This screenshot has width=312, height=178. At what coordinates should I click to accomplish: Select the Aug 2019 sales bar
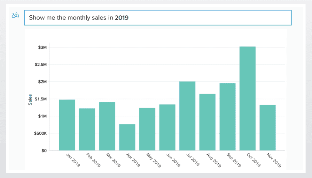(x=207, y=122)
